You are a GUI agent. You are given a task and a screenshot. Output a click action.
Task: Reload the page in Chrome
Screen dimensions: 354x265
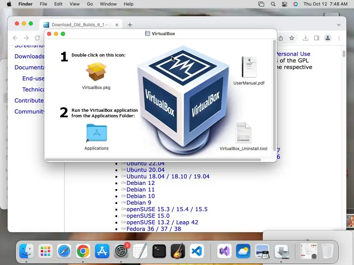[x=37, y=38]
